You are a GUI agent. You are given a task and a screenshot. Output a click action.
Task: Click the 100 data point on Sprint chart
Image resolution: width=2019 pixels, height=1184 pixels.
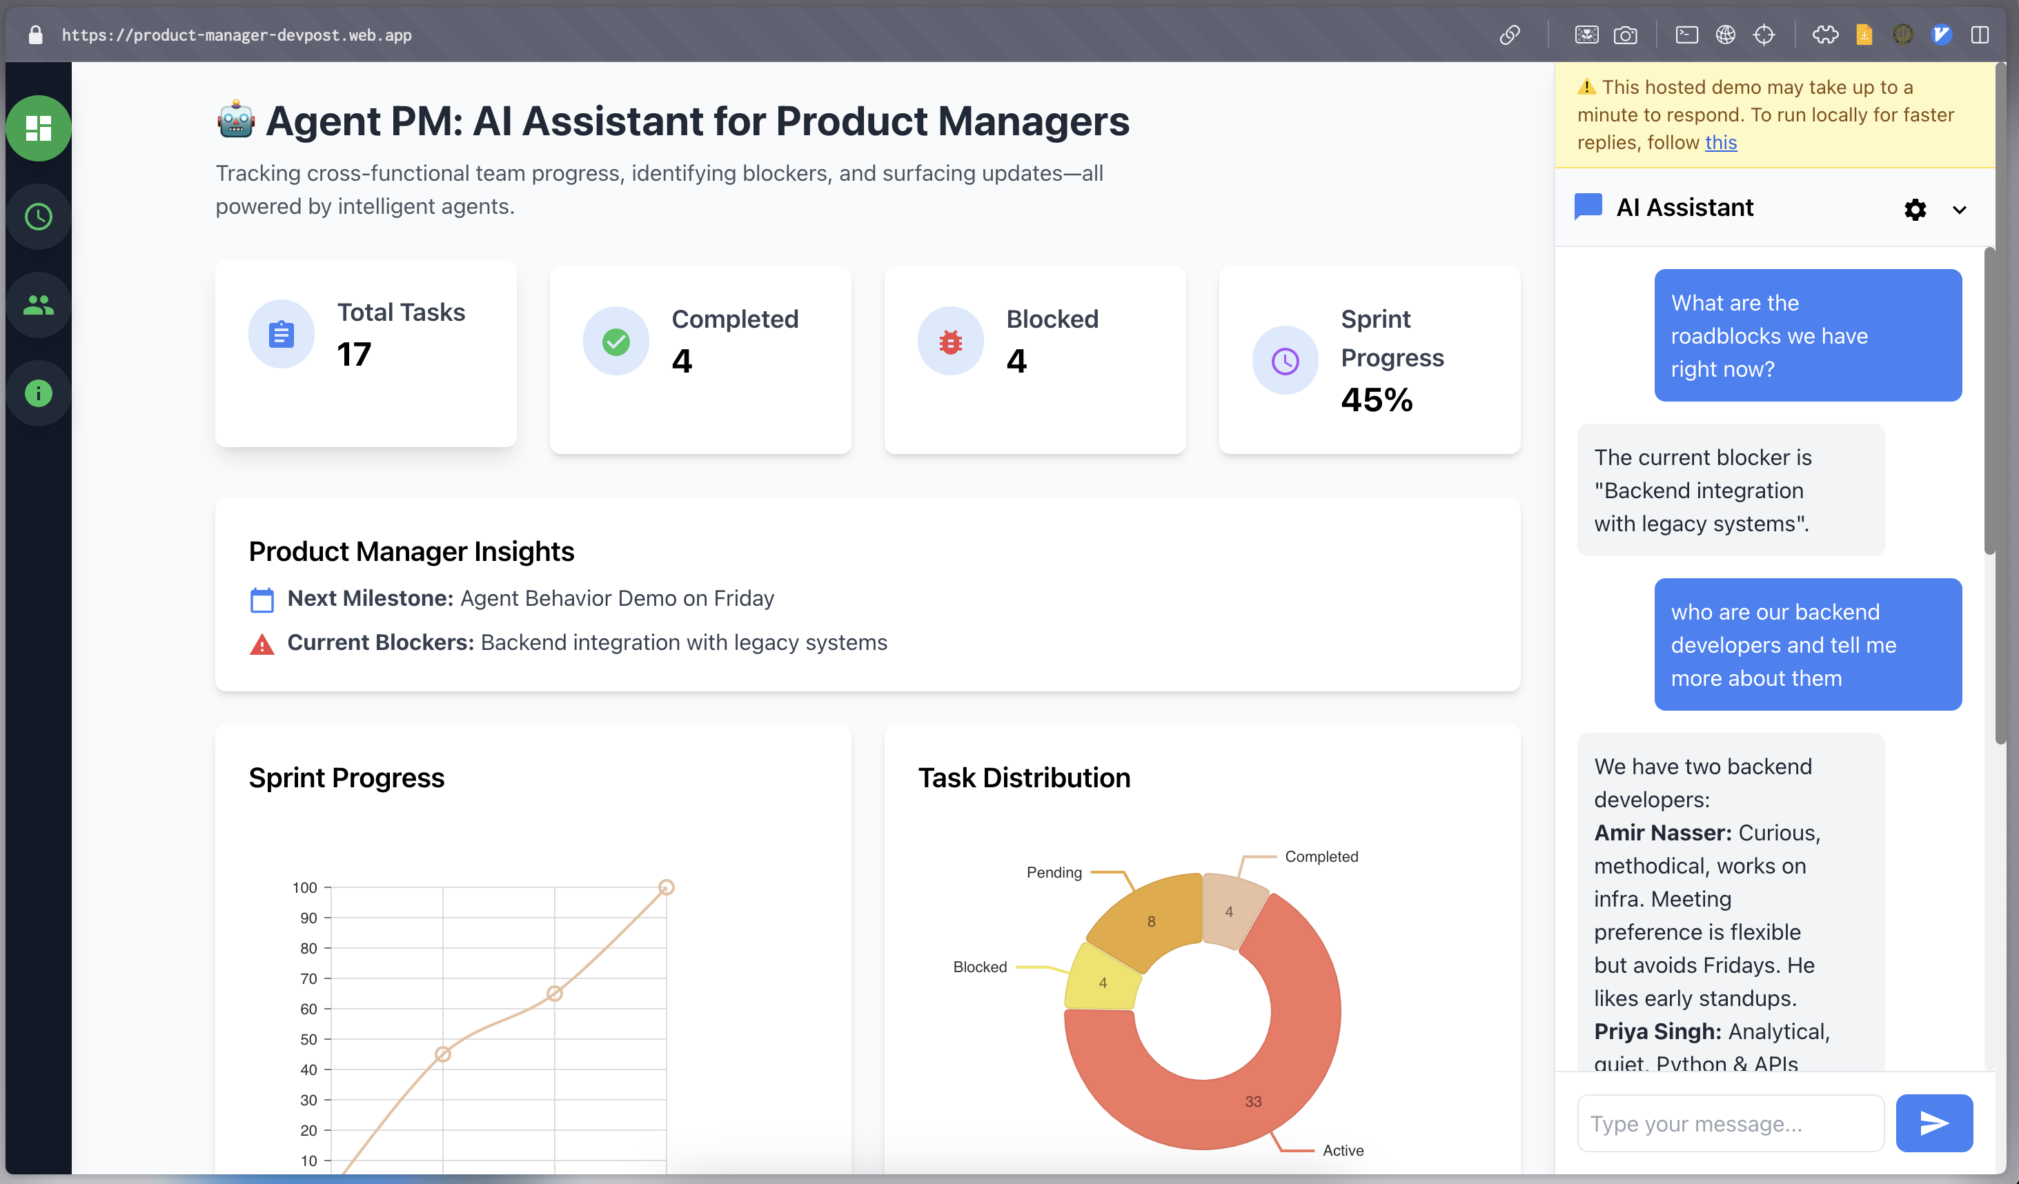tap(666, 887)
